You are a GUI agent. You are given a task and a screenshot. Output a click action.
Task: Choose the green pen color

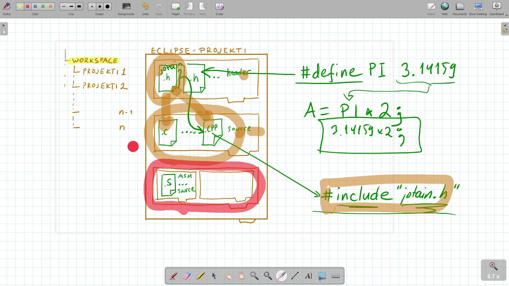(x=43, y=6)
